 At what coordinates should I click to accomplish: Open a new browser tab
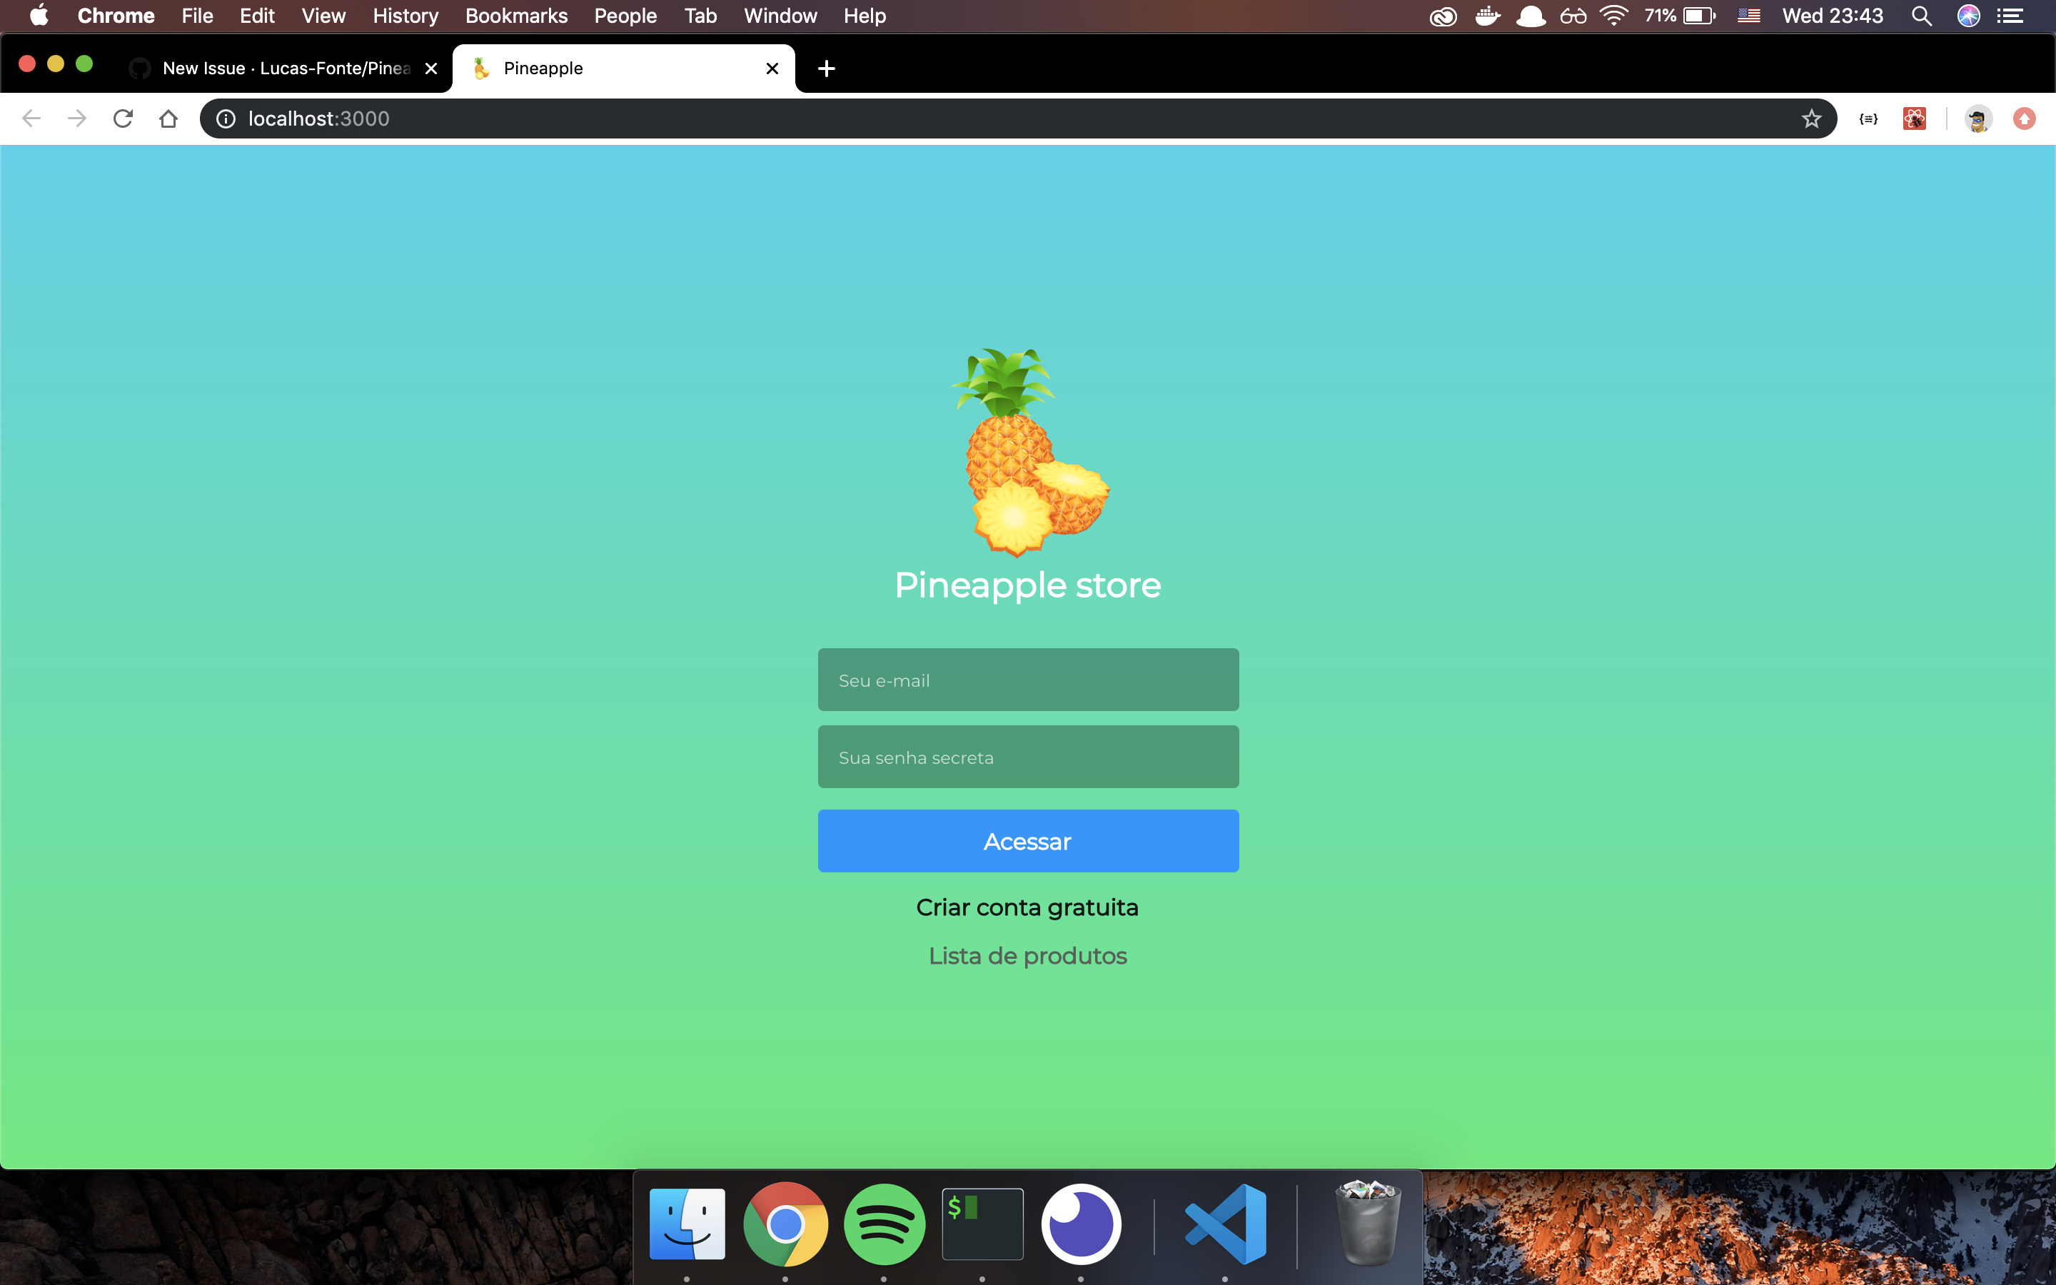[827, 68]
